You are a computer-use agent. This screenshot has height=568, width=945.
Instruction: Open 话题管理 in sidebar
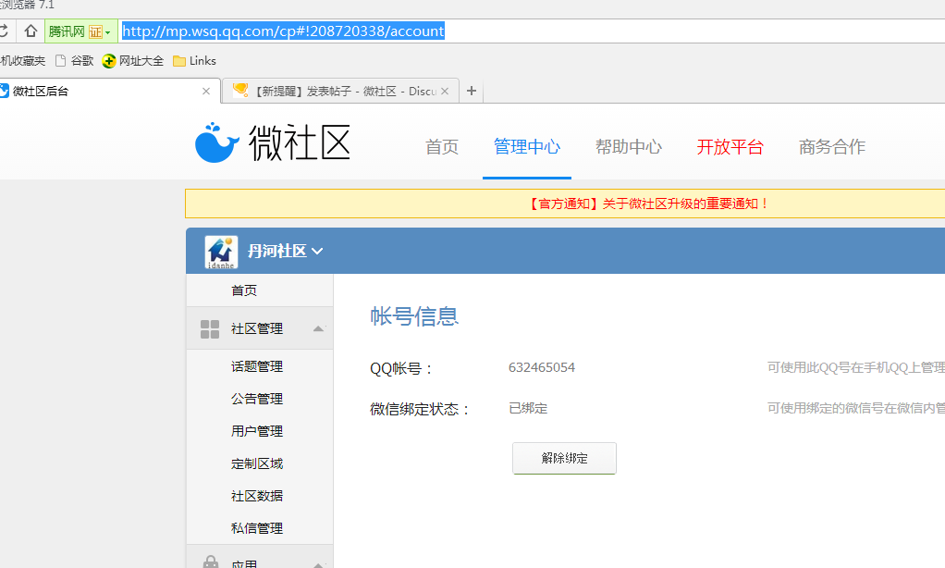pyautogui.click(x=257, y=366)
